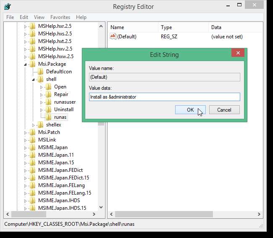Click the (Default) string value icon
273x238 pixels.
click(x=113, y=36)
